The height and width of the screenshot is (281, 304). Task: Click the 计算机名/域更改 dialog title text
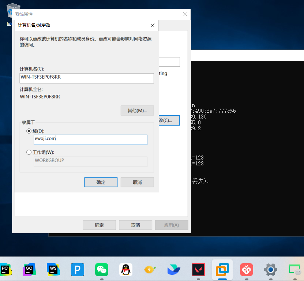pyautogui.click(x=34, y=25)
